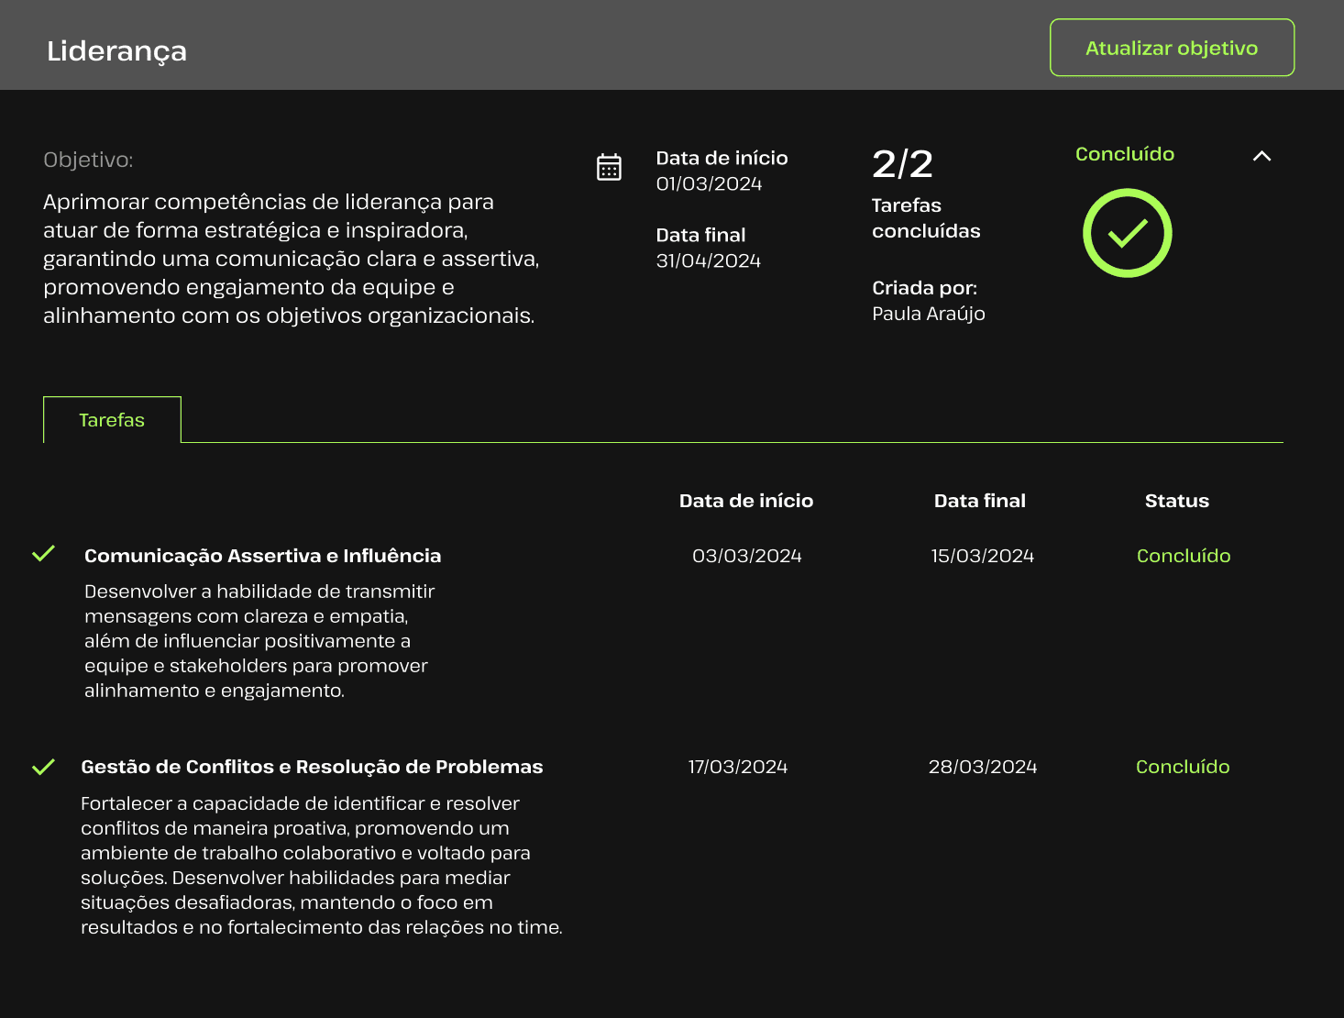Click the Data de início table column header
The height and width of the screenshot is (1018, 1344).
click(x=745, y=501)
